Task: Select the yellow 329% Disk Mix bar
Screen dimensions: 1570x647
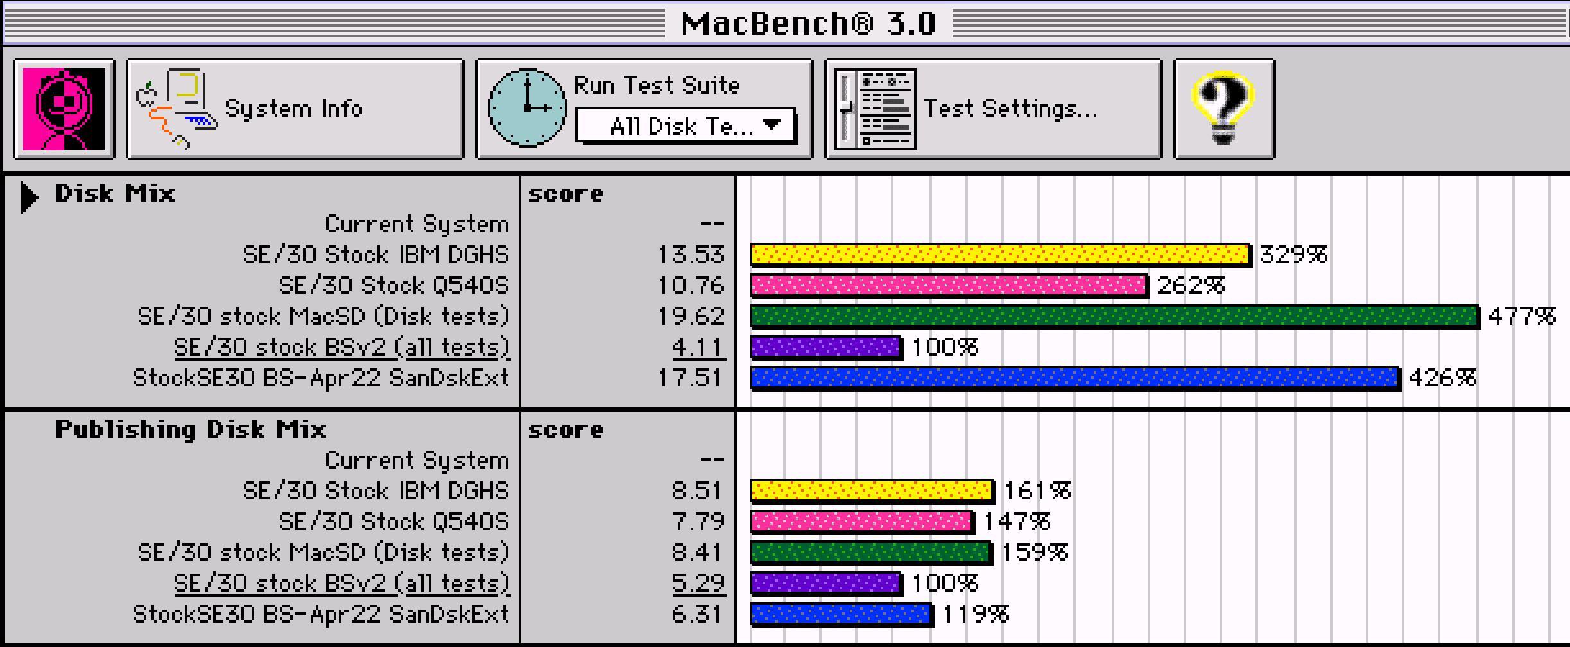Action: (1001, 254)
